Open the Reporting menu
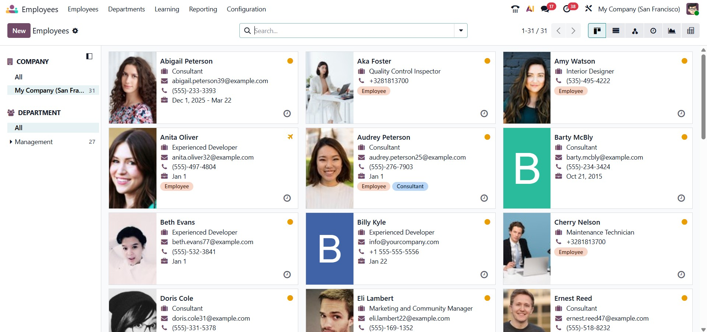 coord(203,9)
